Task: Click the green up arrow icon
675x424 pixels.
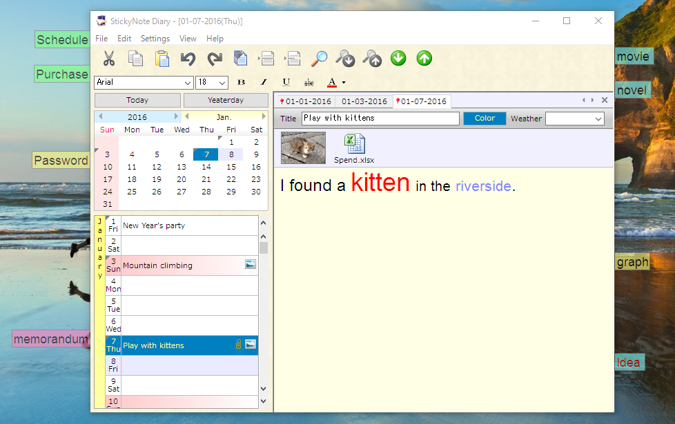Action: pyautogui.click(x=424, y=59)
